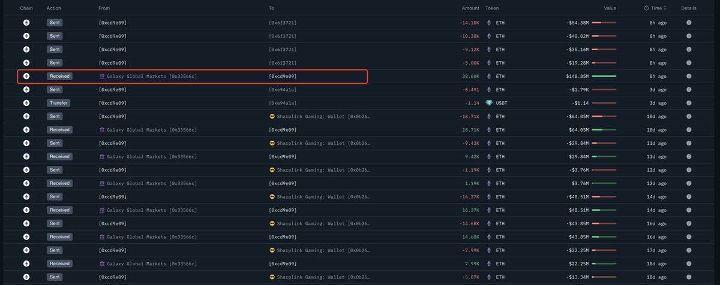Screen dimensions: 720x285
Task: Open details info icon for $148.85M row
Action: click(x=688, y=76)
